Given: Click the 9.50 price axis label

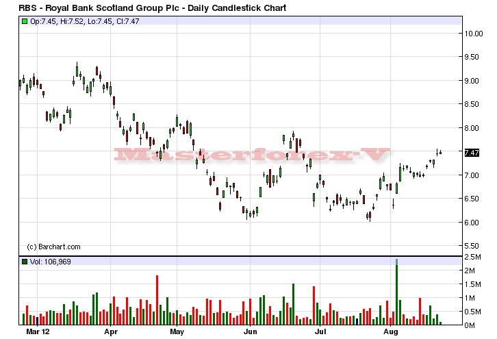Looking at the screenshot, I should pyautogui.click(x=472, y=57).
